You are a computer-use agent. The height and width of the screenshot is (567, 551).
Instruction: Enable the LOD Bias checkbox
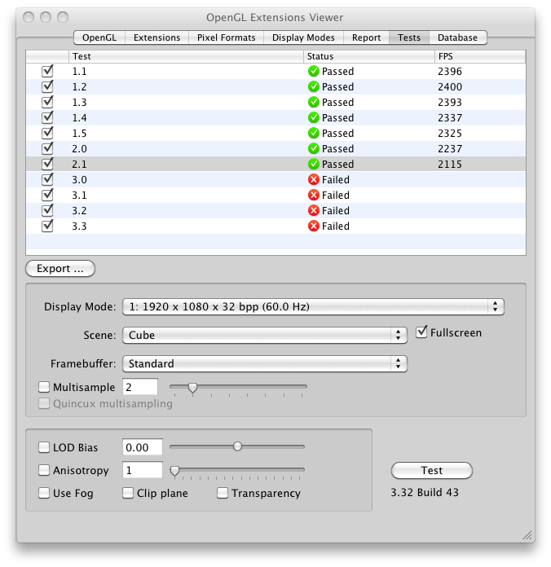[x=44, y=447]
